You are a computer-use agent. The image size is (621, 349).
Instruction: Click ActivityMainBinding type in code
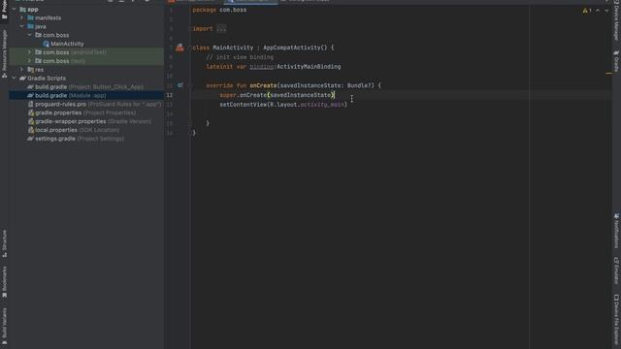(x=309, y=67)
